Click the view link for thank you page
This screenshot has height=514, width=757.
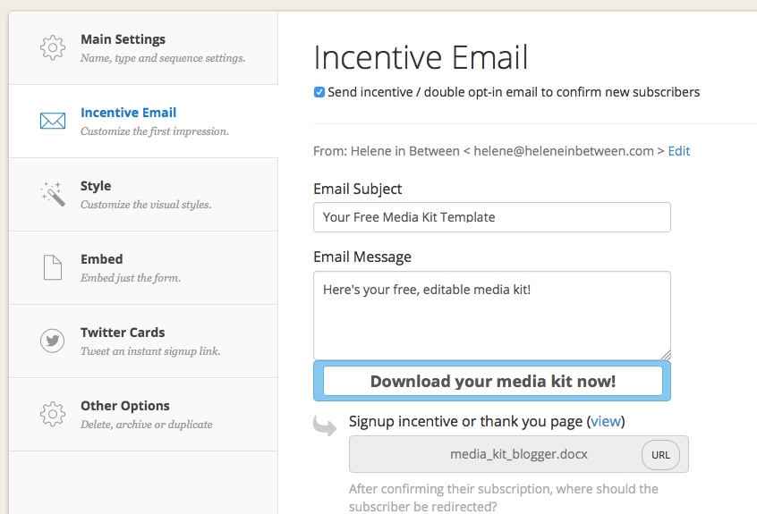tap(606, 421)
